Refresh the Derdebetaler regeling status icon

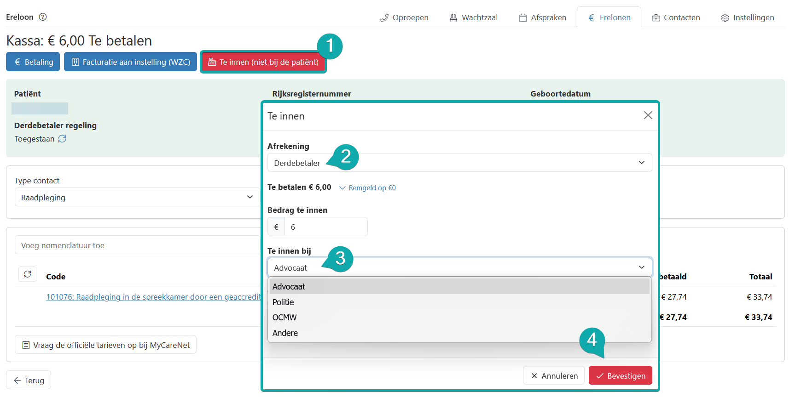[x=62, y=139]
